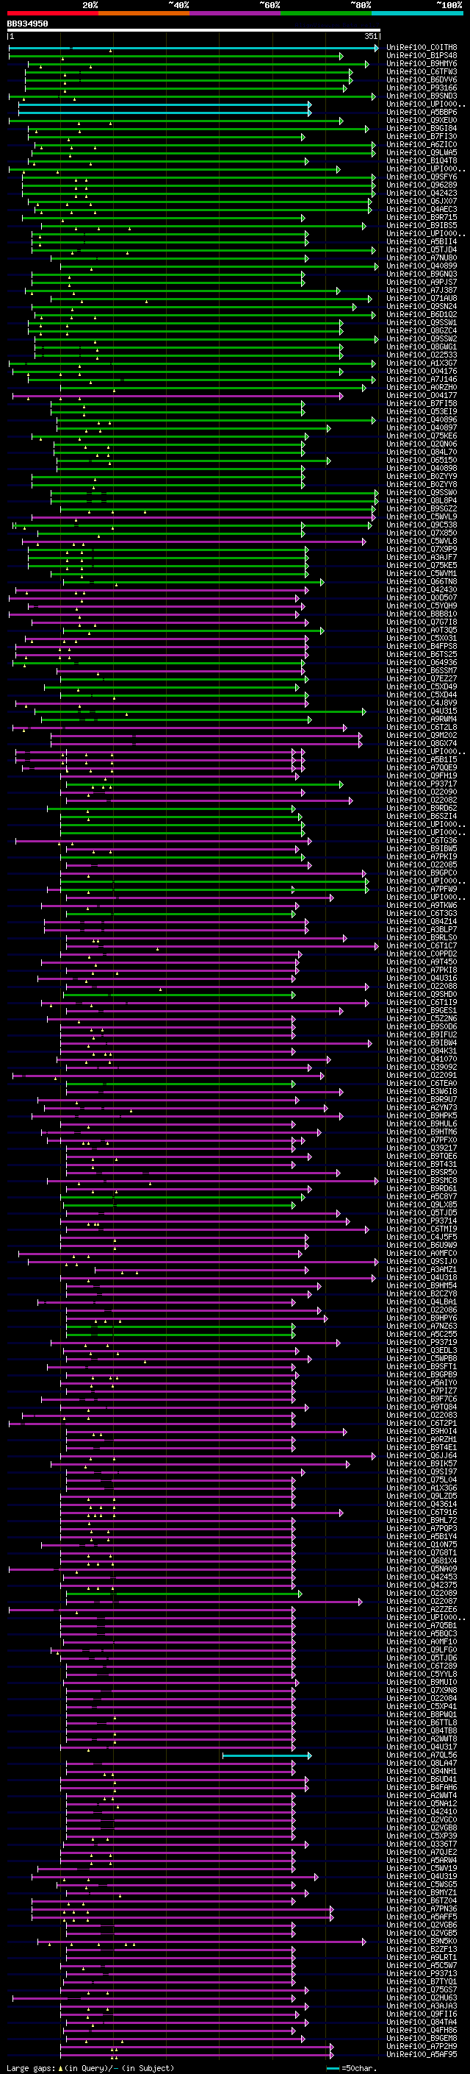
Task: Select hit label UniRef100_Q42423
Action: coord(422,193)
